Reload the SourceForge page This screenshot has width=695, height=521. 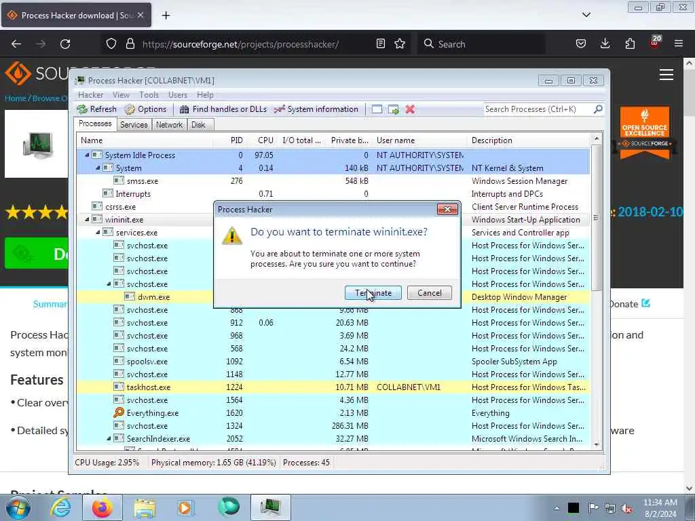coord(65,44)
